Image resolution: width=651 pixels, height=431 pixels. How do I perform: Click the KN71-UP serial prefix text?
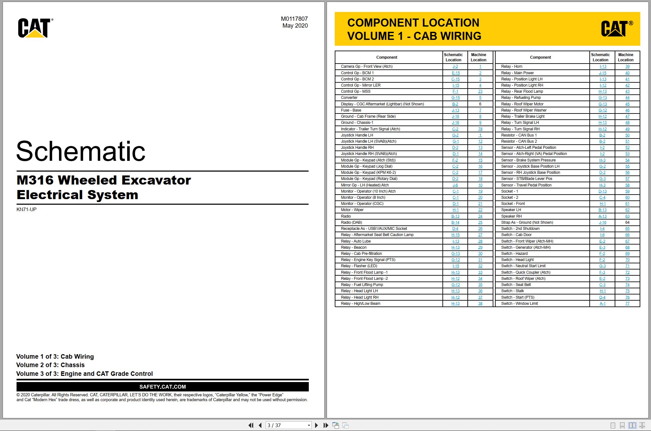click(27, 210)
